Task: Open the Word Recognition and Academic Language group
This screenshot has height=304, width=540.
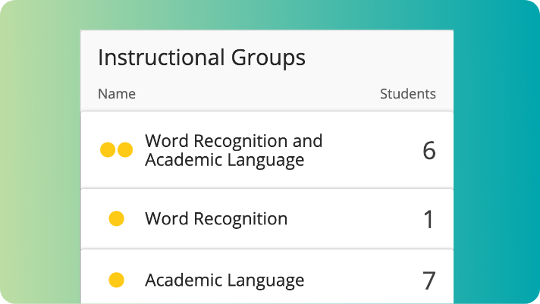Action: 233,150
